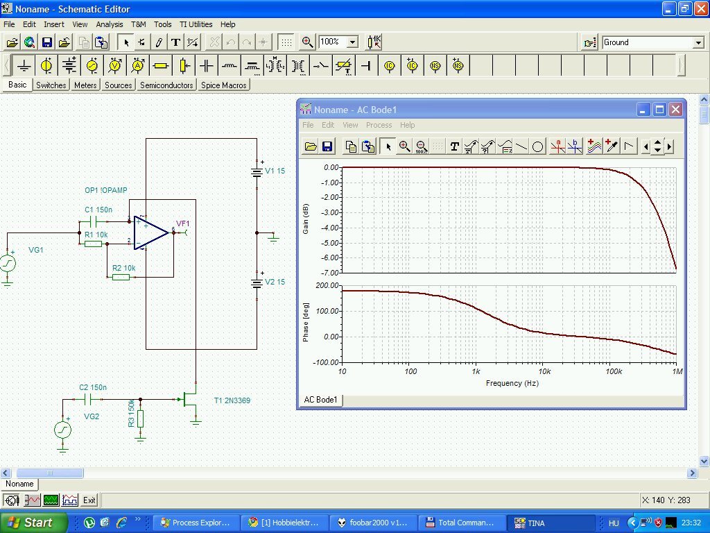Open Process menu in Bode window

pyautogui.click(x=379, y=125)
